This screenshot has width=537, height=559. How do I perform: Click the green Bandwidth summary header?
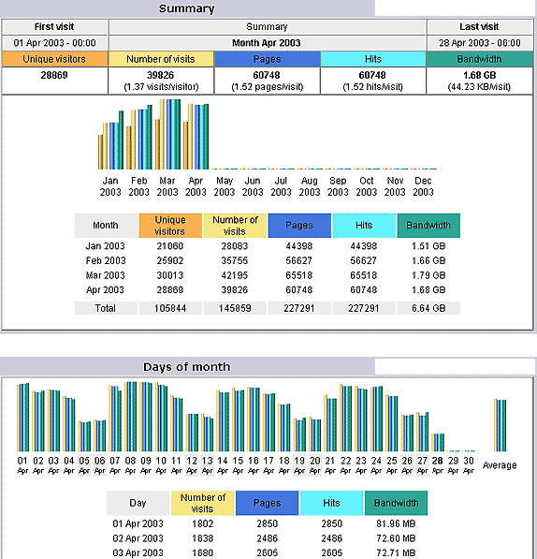point(479,59)
